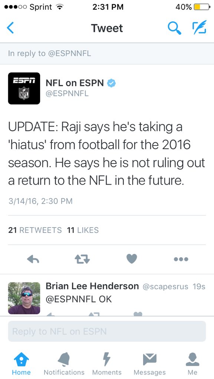View the 21 Retweets list
214x379 pixels.
point(35,230)
